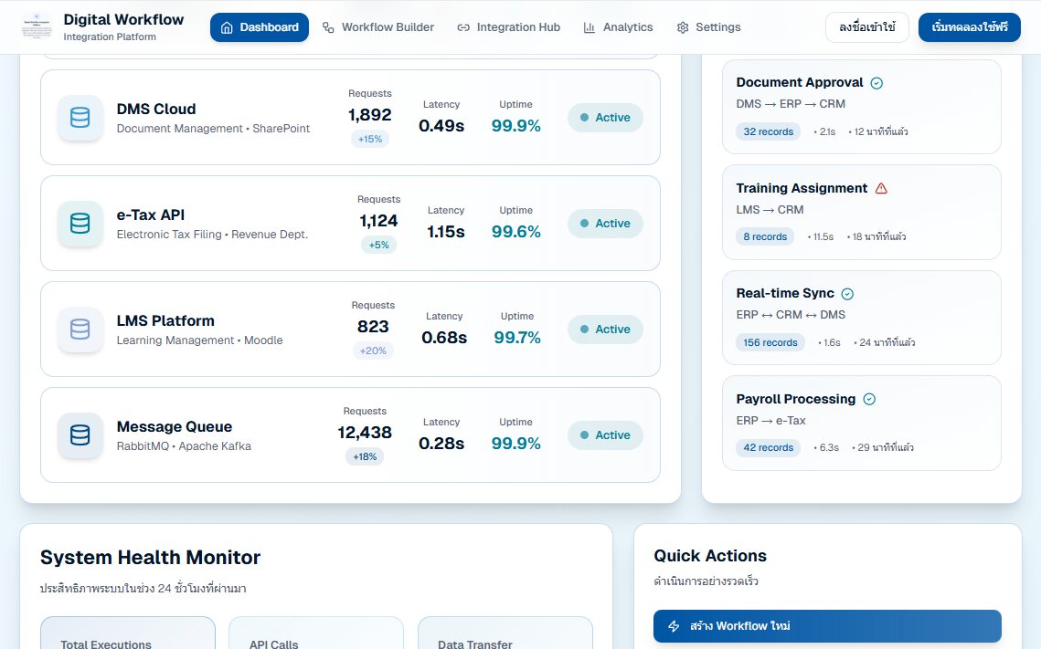Click the Payroll Processing check icon
Image resolution: width=1041 pixels, height=649 pixels.
[x=869, y=399]
